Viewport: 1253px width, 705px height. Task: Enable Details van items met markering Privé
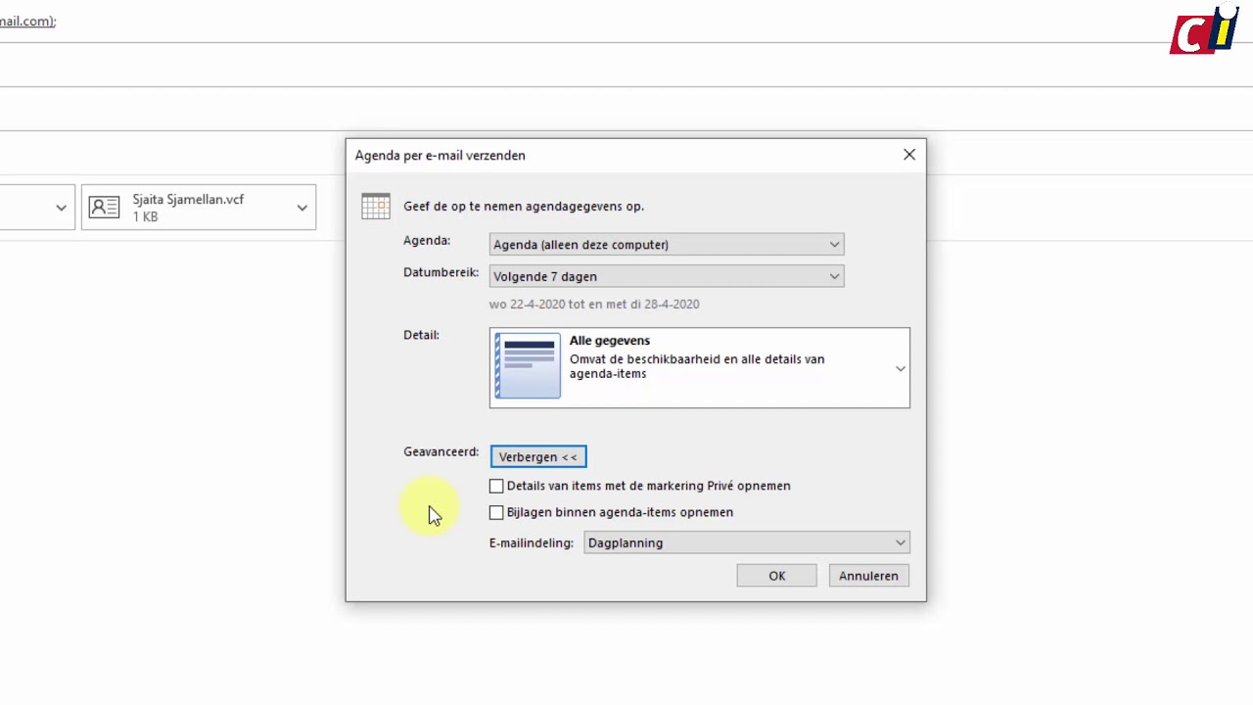[496, 486]
